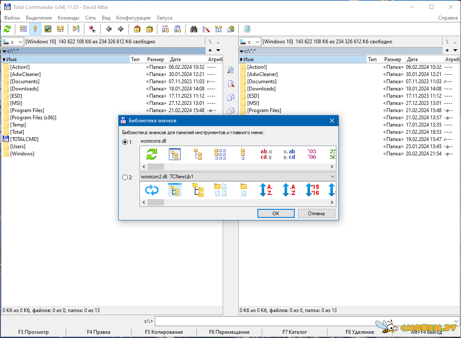Open the notepad icon on the main toolbar
This screenshot has width=461, height=338.
point(247,29)
